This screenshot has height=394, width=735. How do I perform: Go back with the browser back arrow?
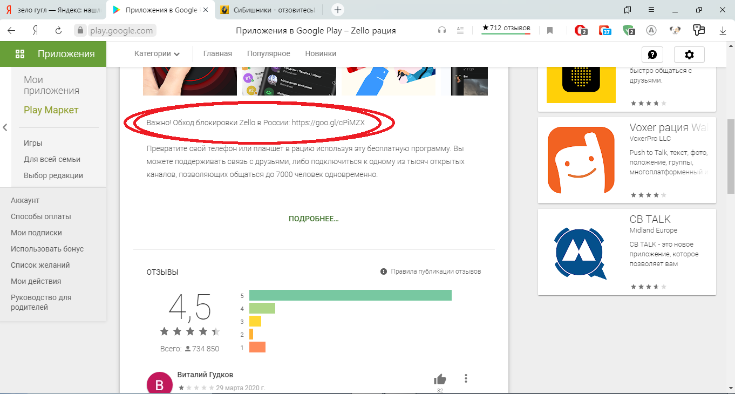point(11,31)
